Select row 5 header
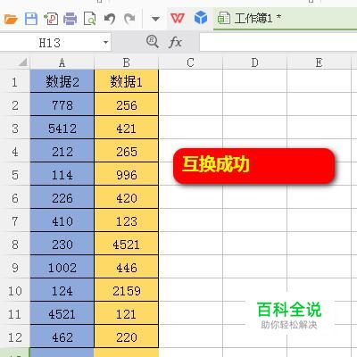 click(15, 175)
